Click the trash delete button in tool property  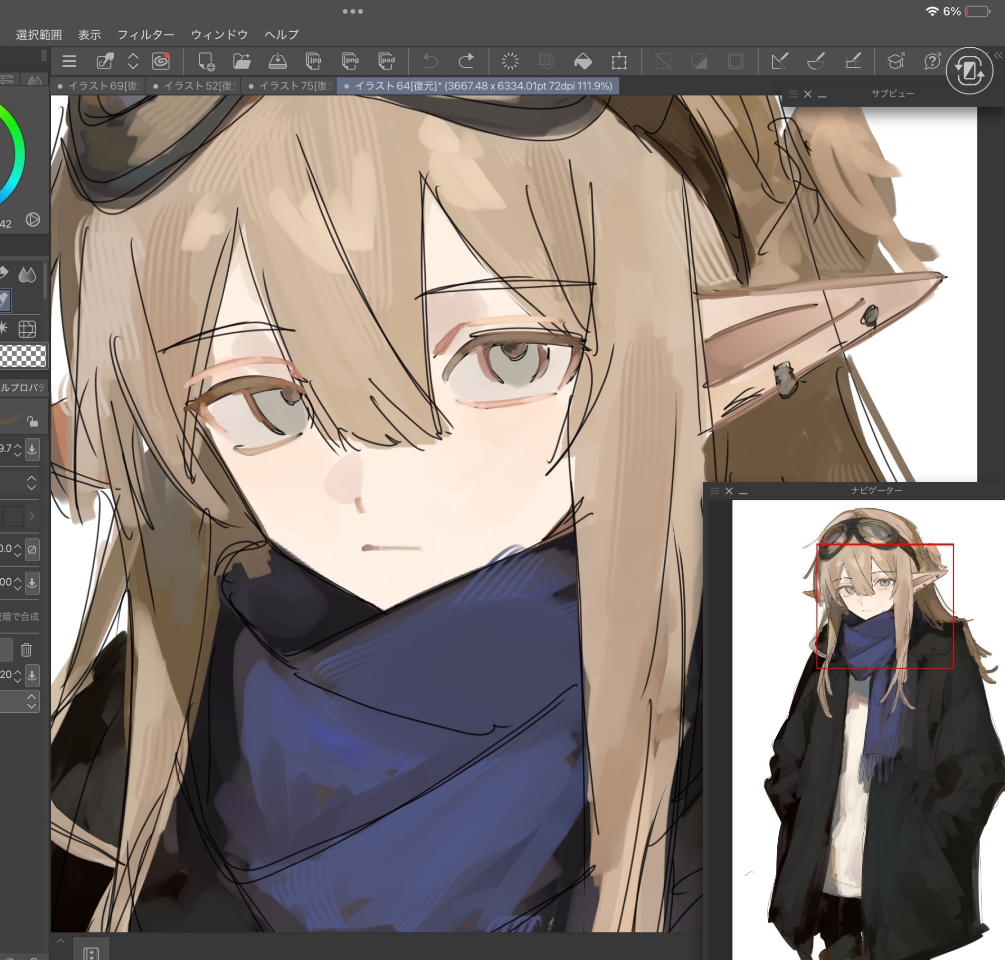click(26, 650)
